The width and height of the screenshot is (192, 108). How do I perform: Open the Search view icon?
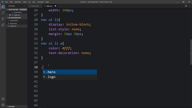tap(3, 13)
